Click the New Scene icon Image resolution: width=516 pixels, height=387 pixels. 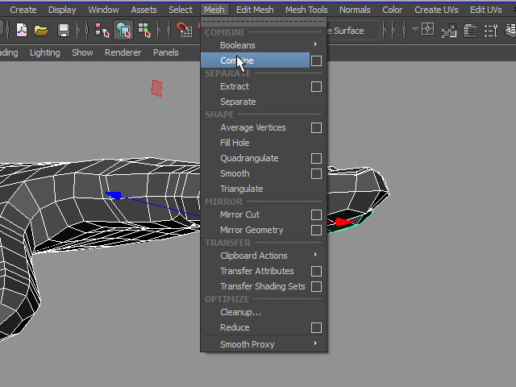click(22, 31)
